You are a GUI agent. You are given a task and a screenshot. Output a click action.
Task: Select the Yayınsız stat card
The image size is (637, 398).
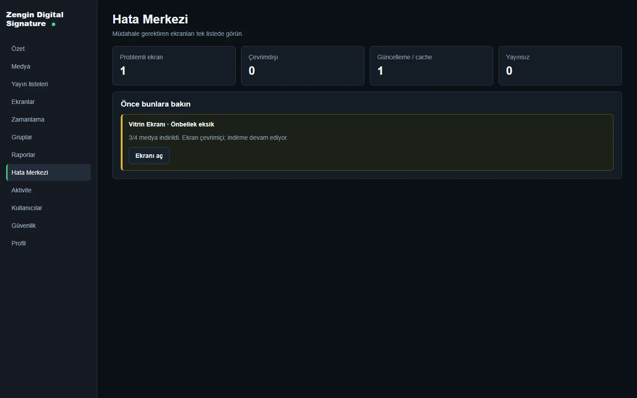pos(560,65)
